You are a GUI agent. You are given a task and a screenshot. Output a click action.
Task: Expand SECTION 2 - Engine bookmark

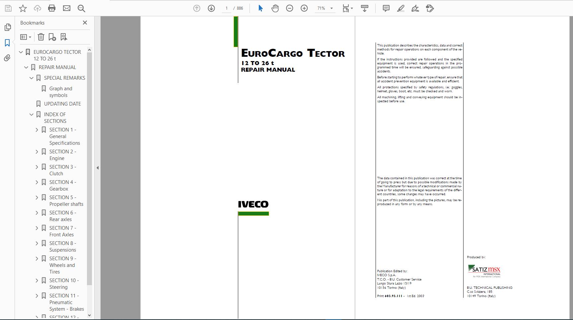pos(37,152)
